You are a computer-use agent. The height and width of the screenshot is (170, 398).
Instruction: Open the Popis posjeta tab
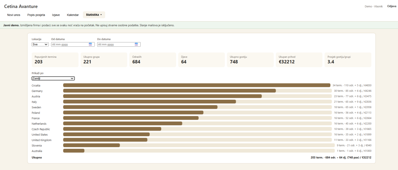coord(36,15)
